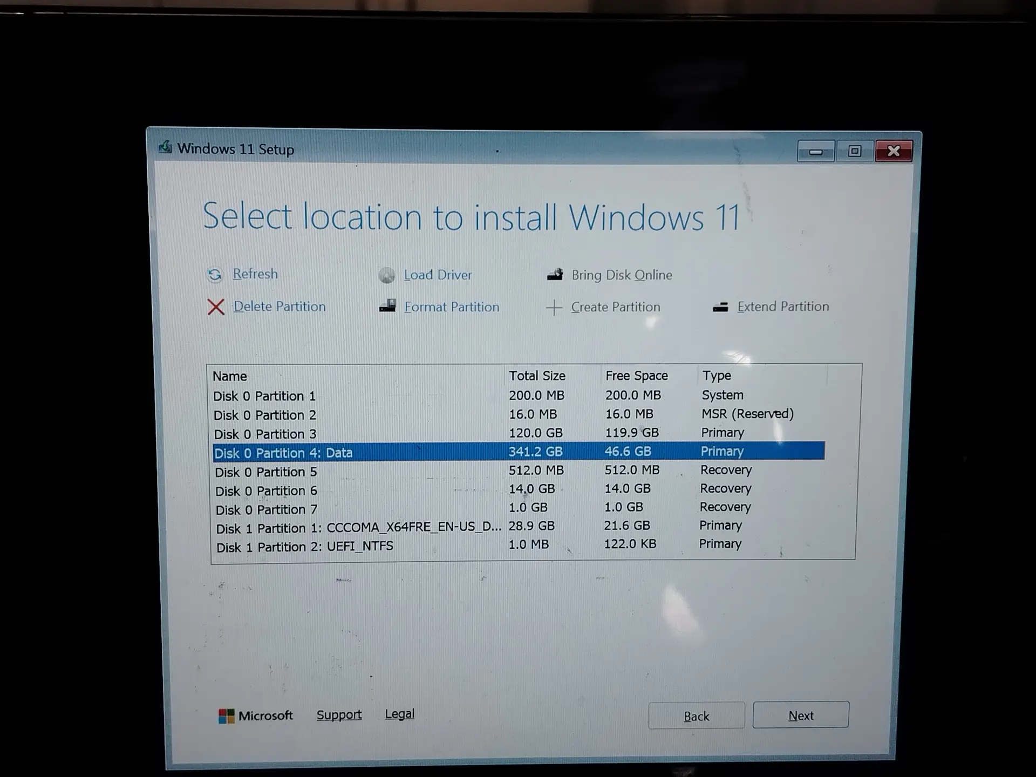Open the Legal link

[400, 714]
